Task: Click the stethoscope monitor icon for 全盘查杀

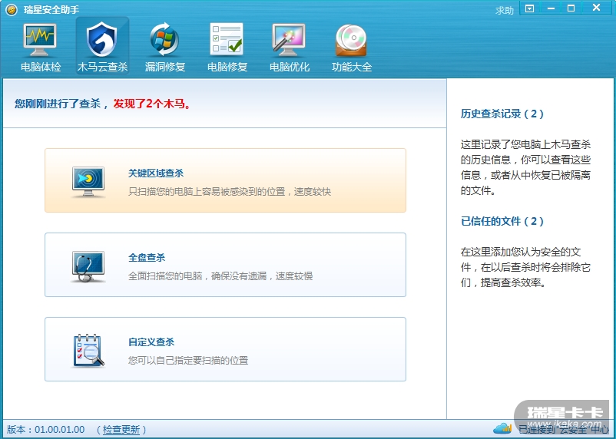Action: [x=88, y=266]
